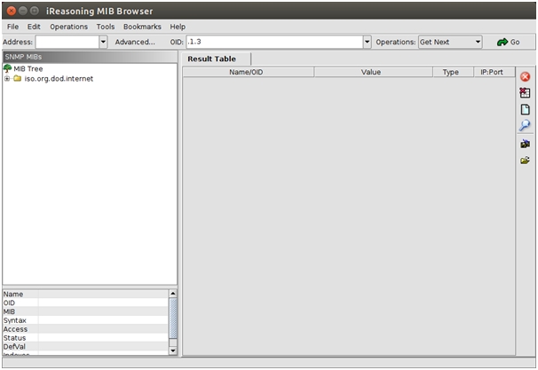Open the Bookmarks menu

pyautogui.click(x=142, y=27)
